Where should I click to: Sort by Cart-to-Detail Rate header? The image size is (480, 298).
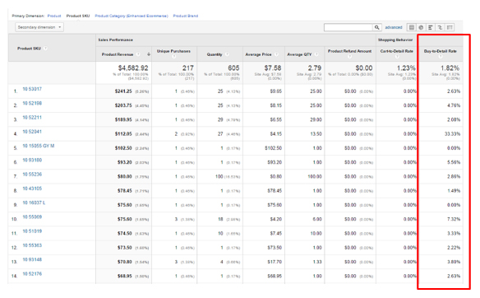[397, 51]
